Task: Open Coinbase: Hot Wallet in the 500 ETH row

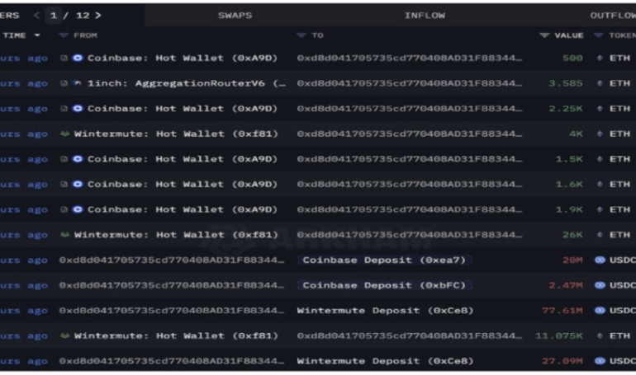Action: tap(183, 58)
